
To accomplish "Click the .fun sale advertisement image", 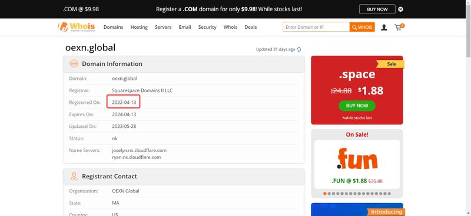I will tap(357, 160).
